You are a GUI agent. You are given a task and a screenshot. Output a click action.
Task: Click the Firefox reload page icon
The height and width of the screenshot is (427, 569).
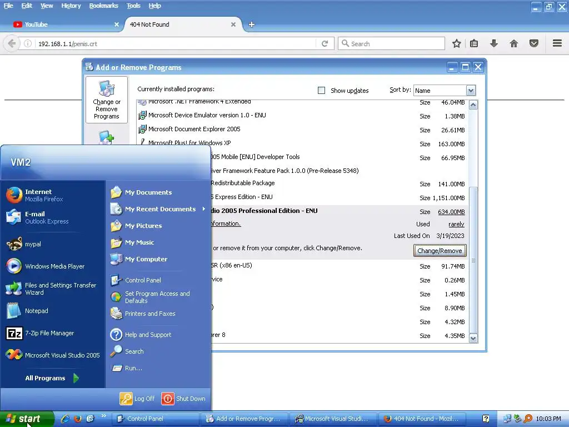(x=325, y=43)
